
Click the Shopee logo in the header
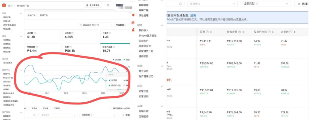point(4,5)
